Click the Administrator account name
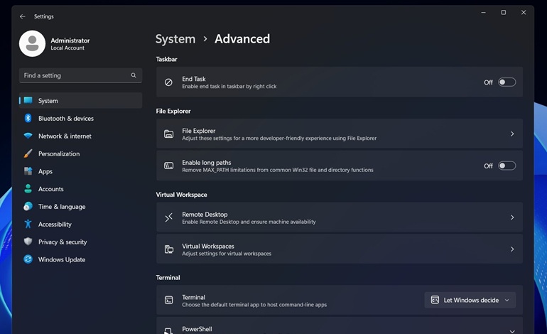 tap(70, 41)
